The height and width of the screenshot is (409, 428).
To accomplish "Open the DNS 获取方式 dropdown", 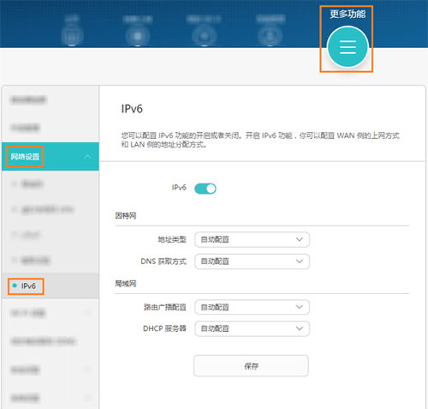I will 252,262.
